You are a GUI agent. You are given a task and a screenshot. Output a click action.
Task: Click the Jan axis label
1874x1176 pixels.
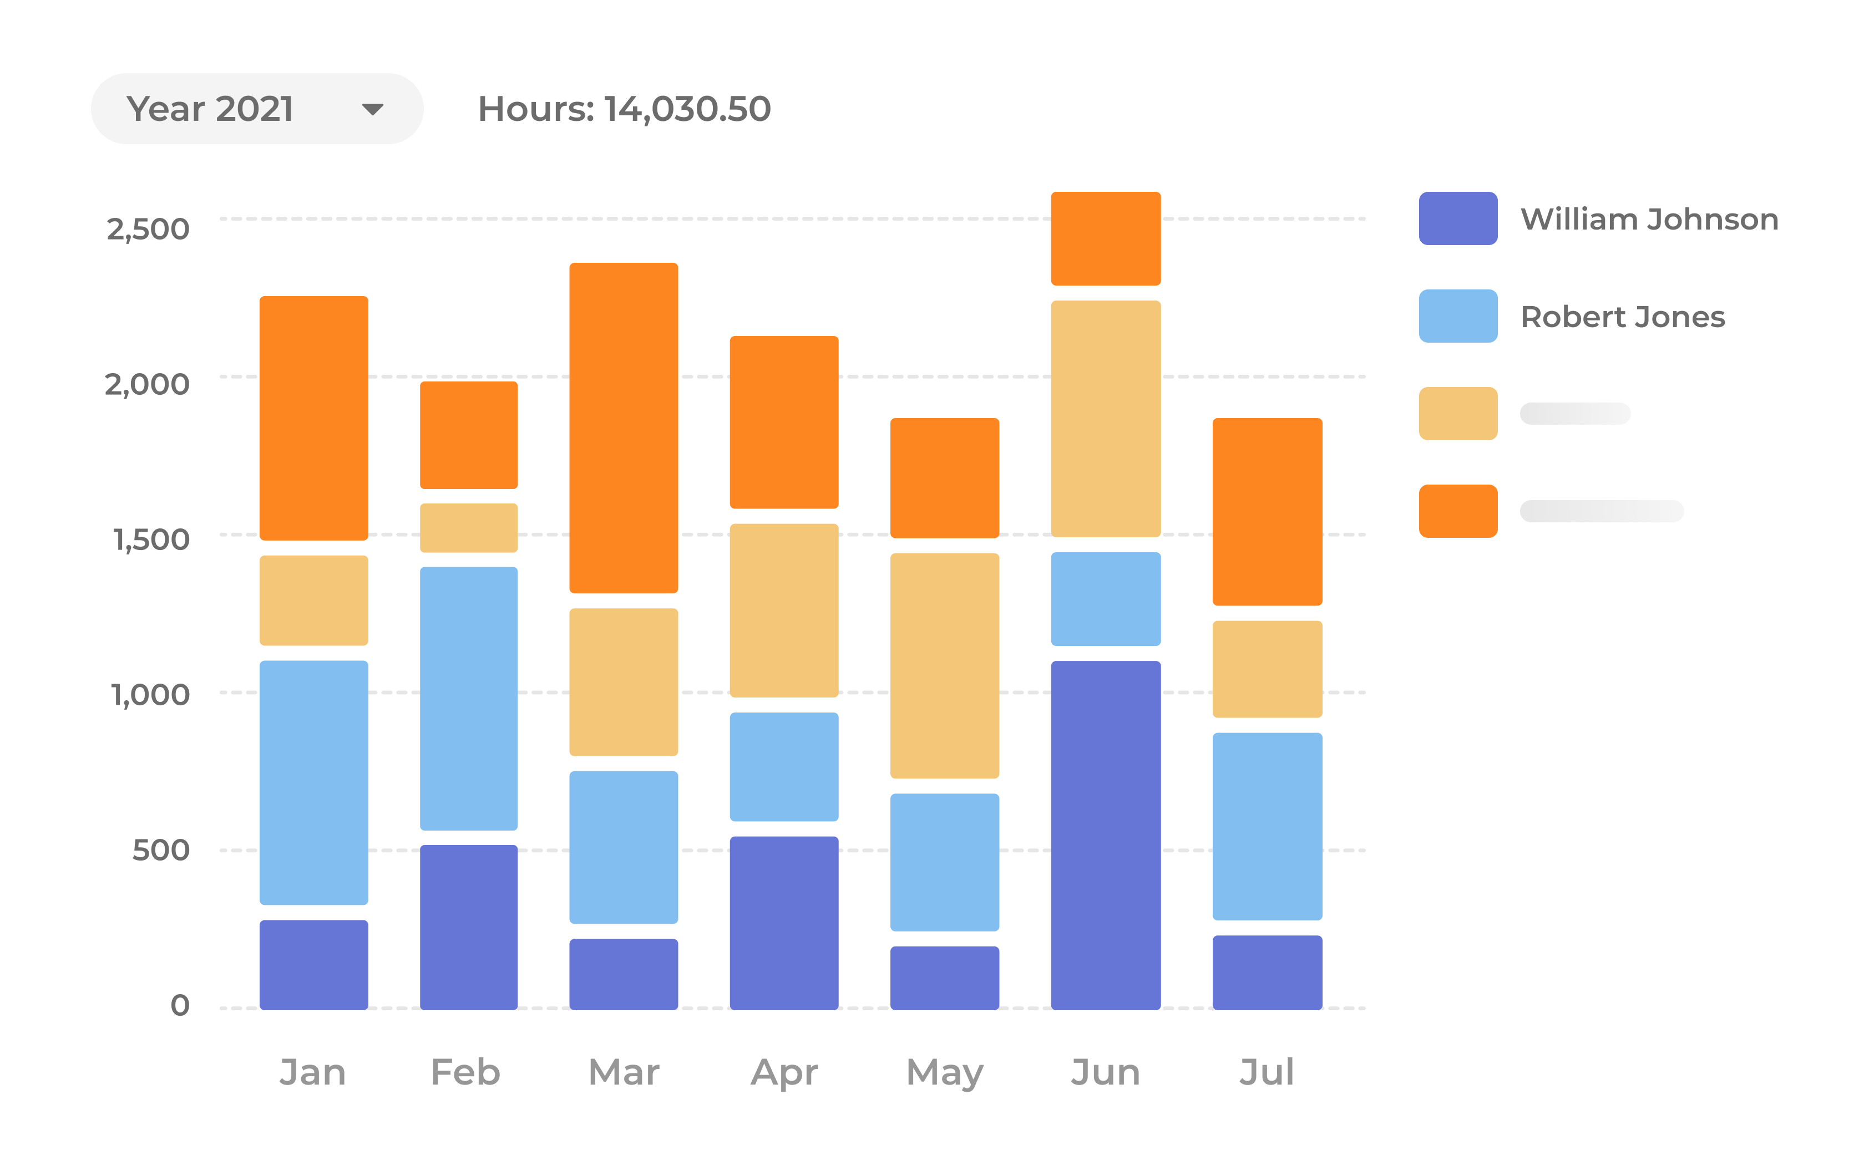coord(313,1072)
